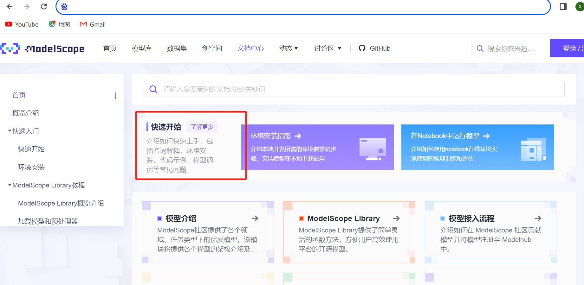The width and height of the screenshot is (584, 285).
Task: Reload the page with the refresh icon
Action: tap(44, 6)
